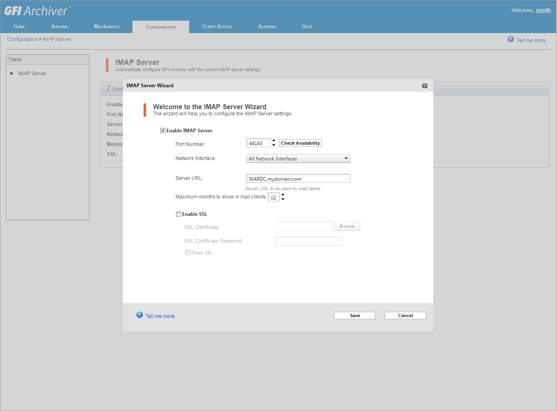Screen dimensions: 557x411
Task: Check the Enable SSL checkbox
Action: 178,214
